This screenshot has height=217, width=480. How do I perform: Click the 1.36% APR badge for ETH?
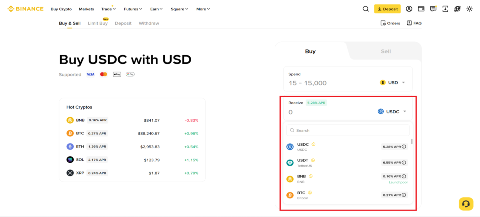tap(97, 147)
